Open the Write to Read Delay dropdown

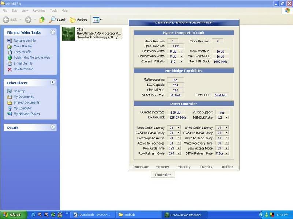coord(226,138)
